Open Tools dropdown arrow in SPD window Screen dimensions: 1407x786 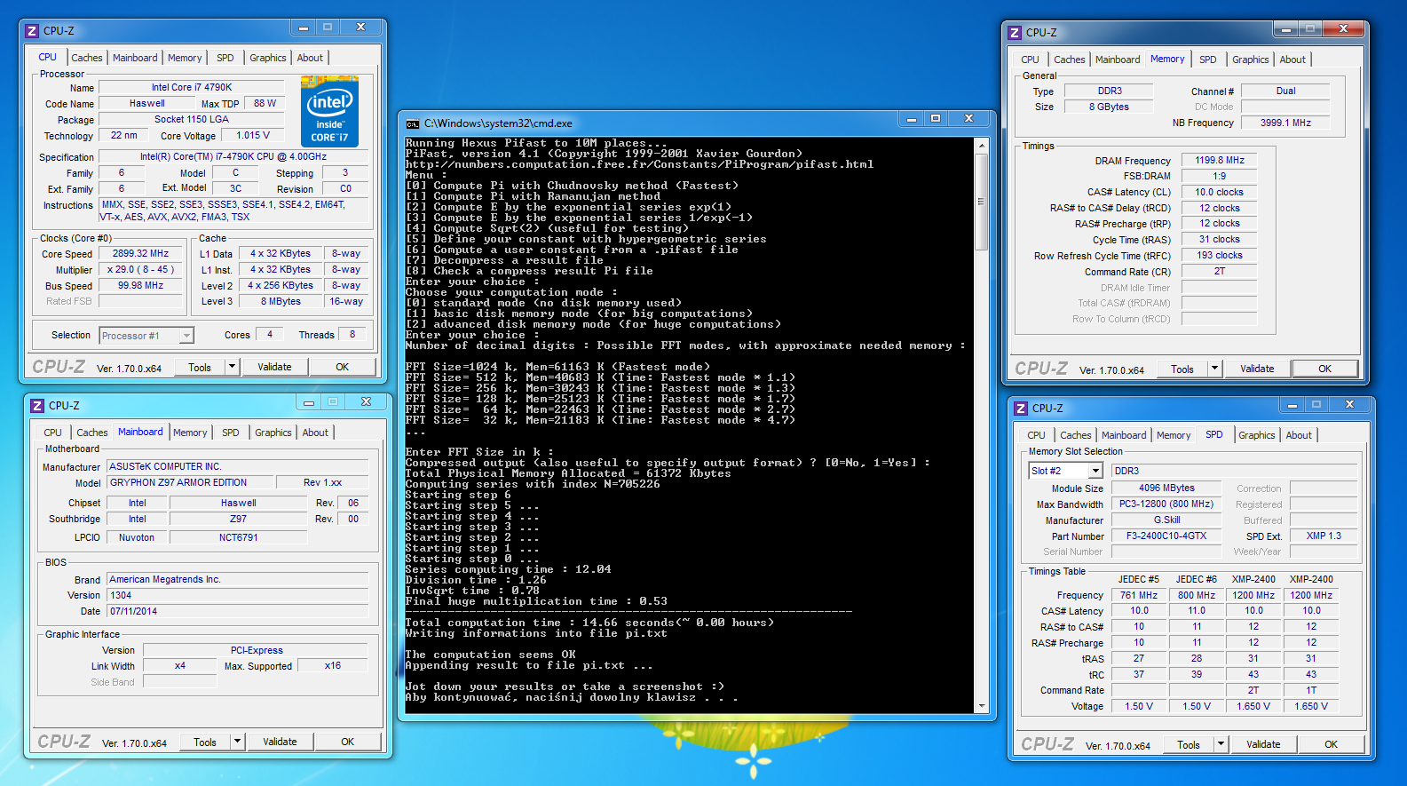[x=1221, y=744]
